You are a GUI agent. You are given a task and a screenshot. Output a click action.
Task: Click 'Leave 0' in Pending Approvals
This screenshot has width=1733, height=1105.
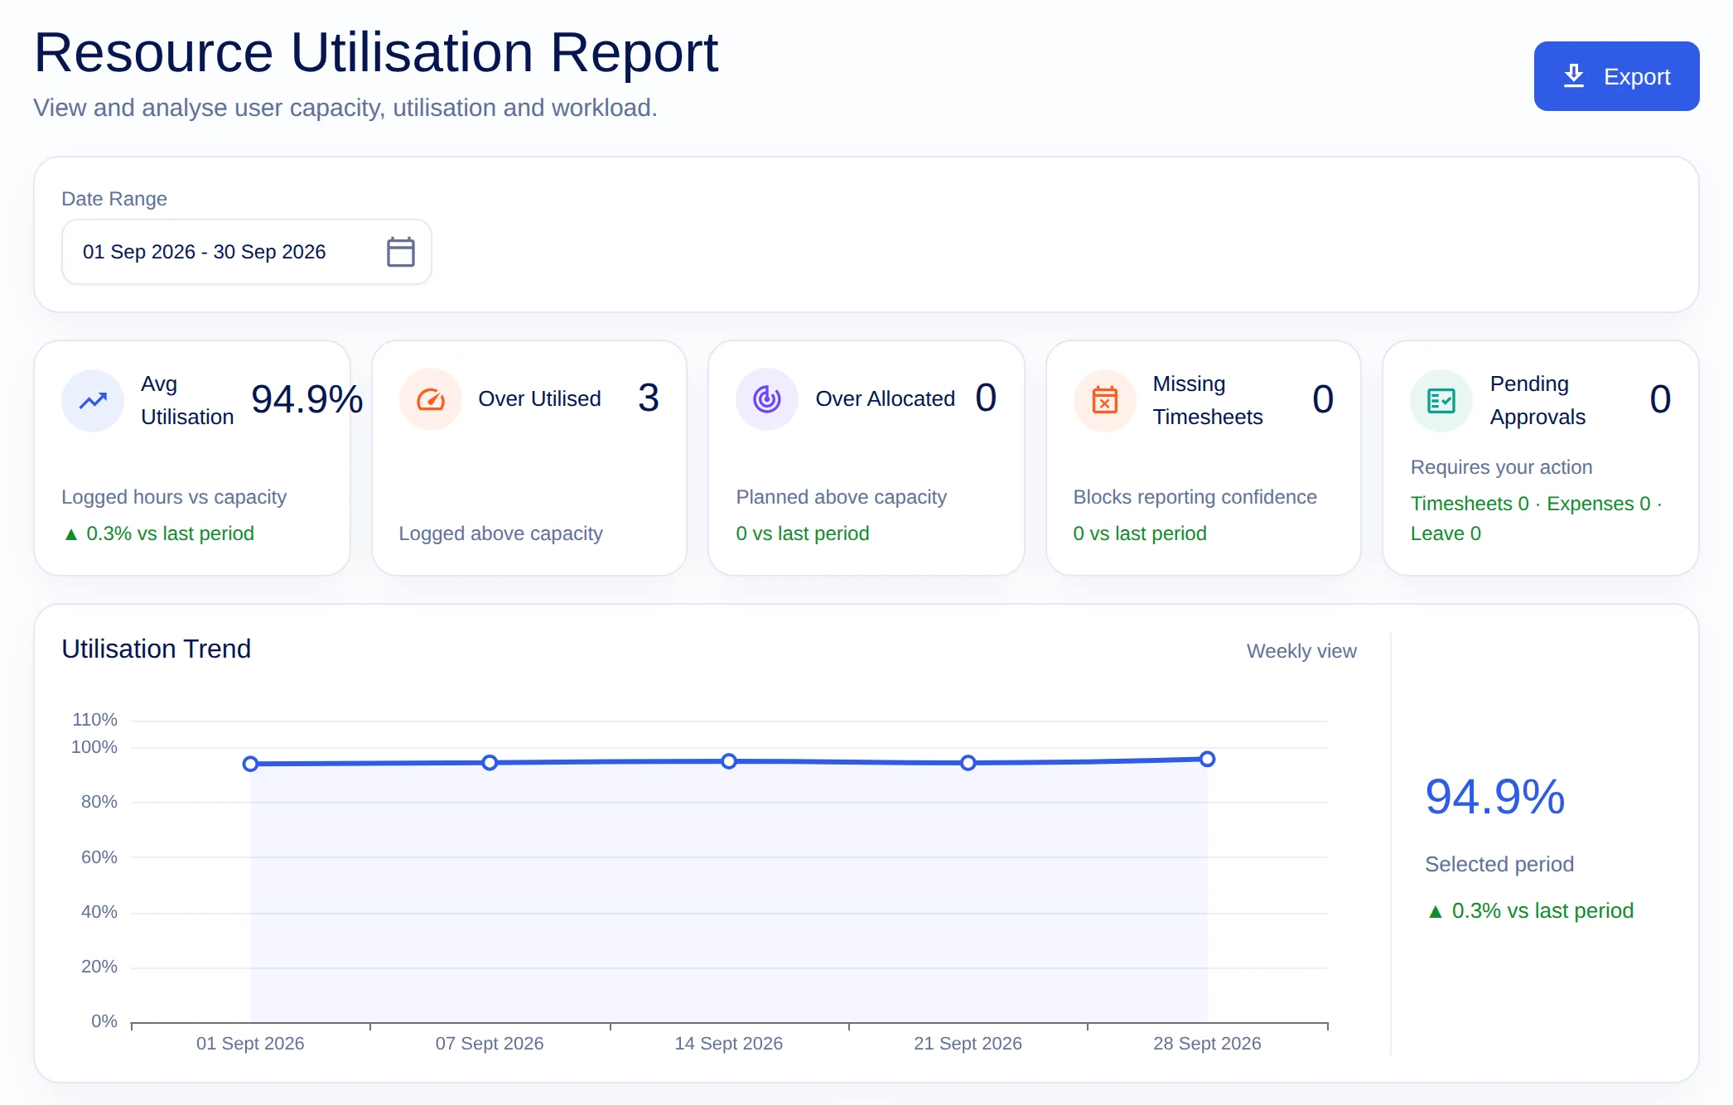click(1446, 533)
